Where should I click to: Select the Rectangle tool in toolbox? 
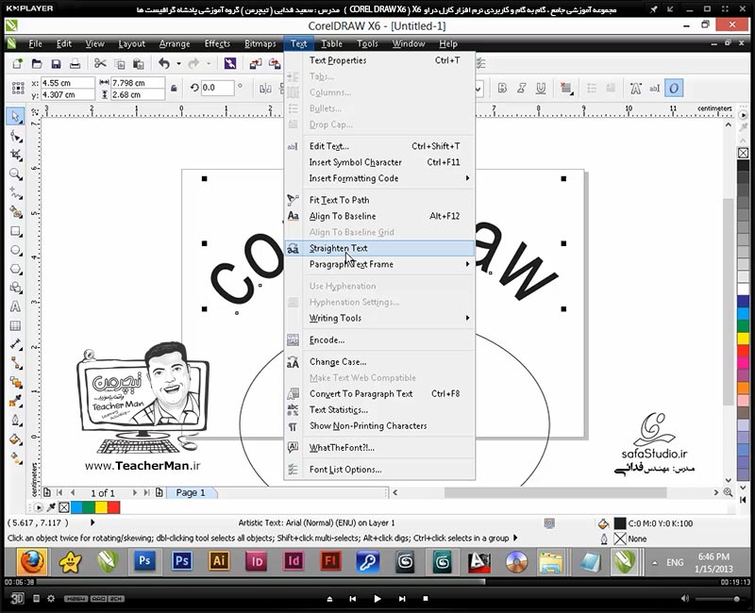(x=15, y=231)
